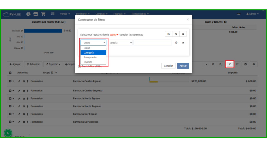Viewport: 267px width, 150px height.
Task: Edit the Farmacia Centro Egreso row with the pencil icon
Action: point(19,81)
